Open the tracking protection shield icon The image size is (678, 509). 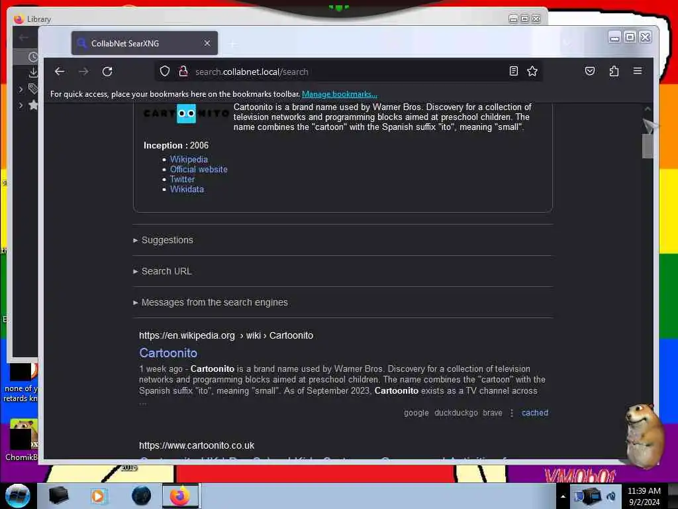(165, 71)
